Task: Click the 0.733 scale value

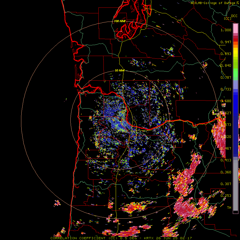Action: click(x=226, y=89)
